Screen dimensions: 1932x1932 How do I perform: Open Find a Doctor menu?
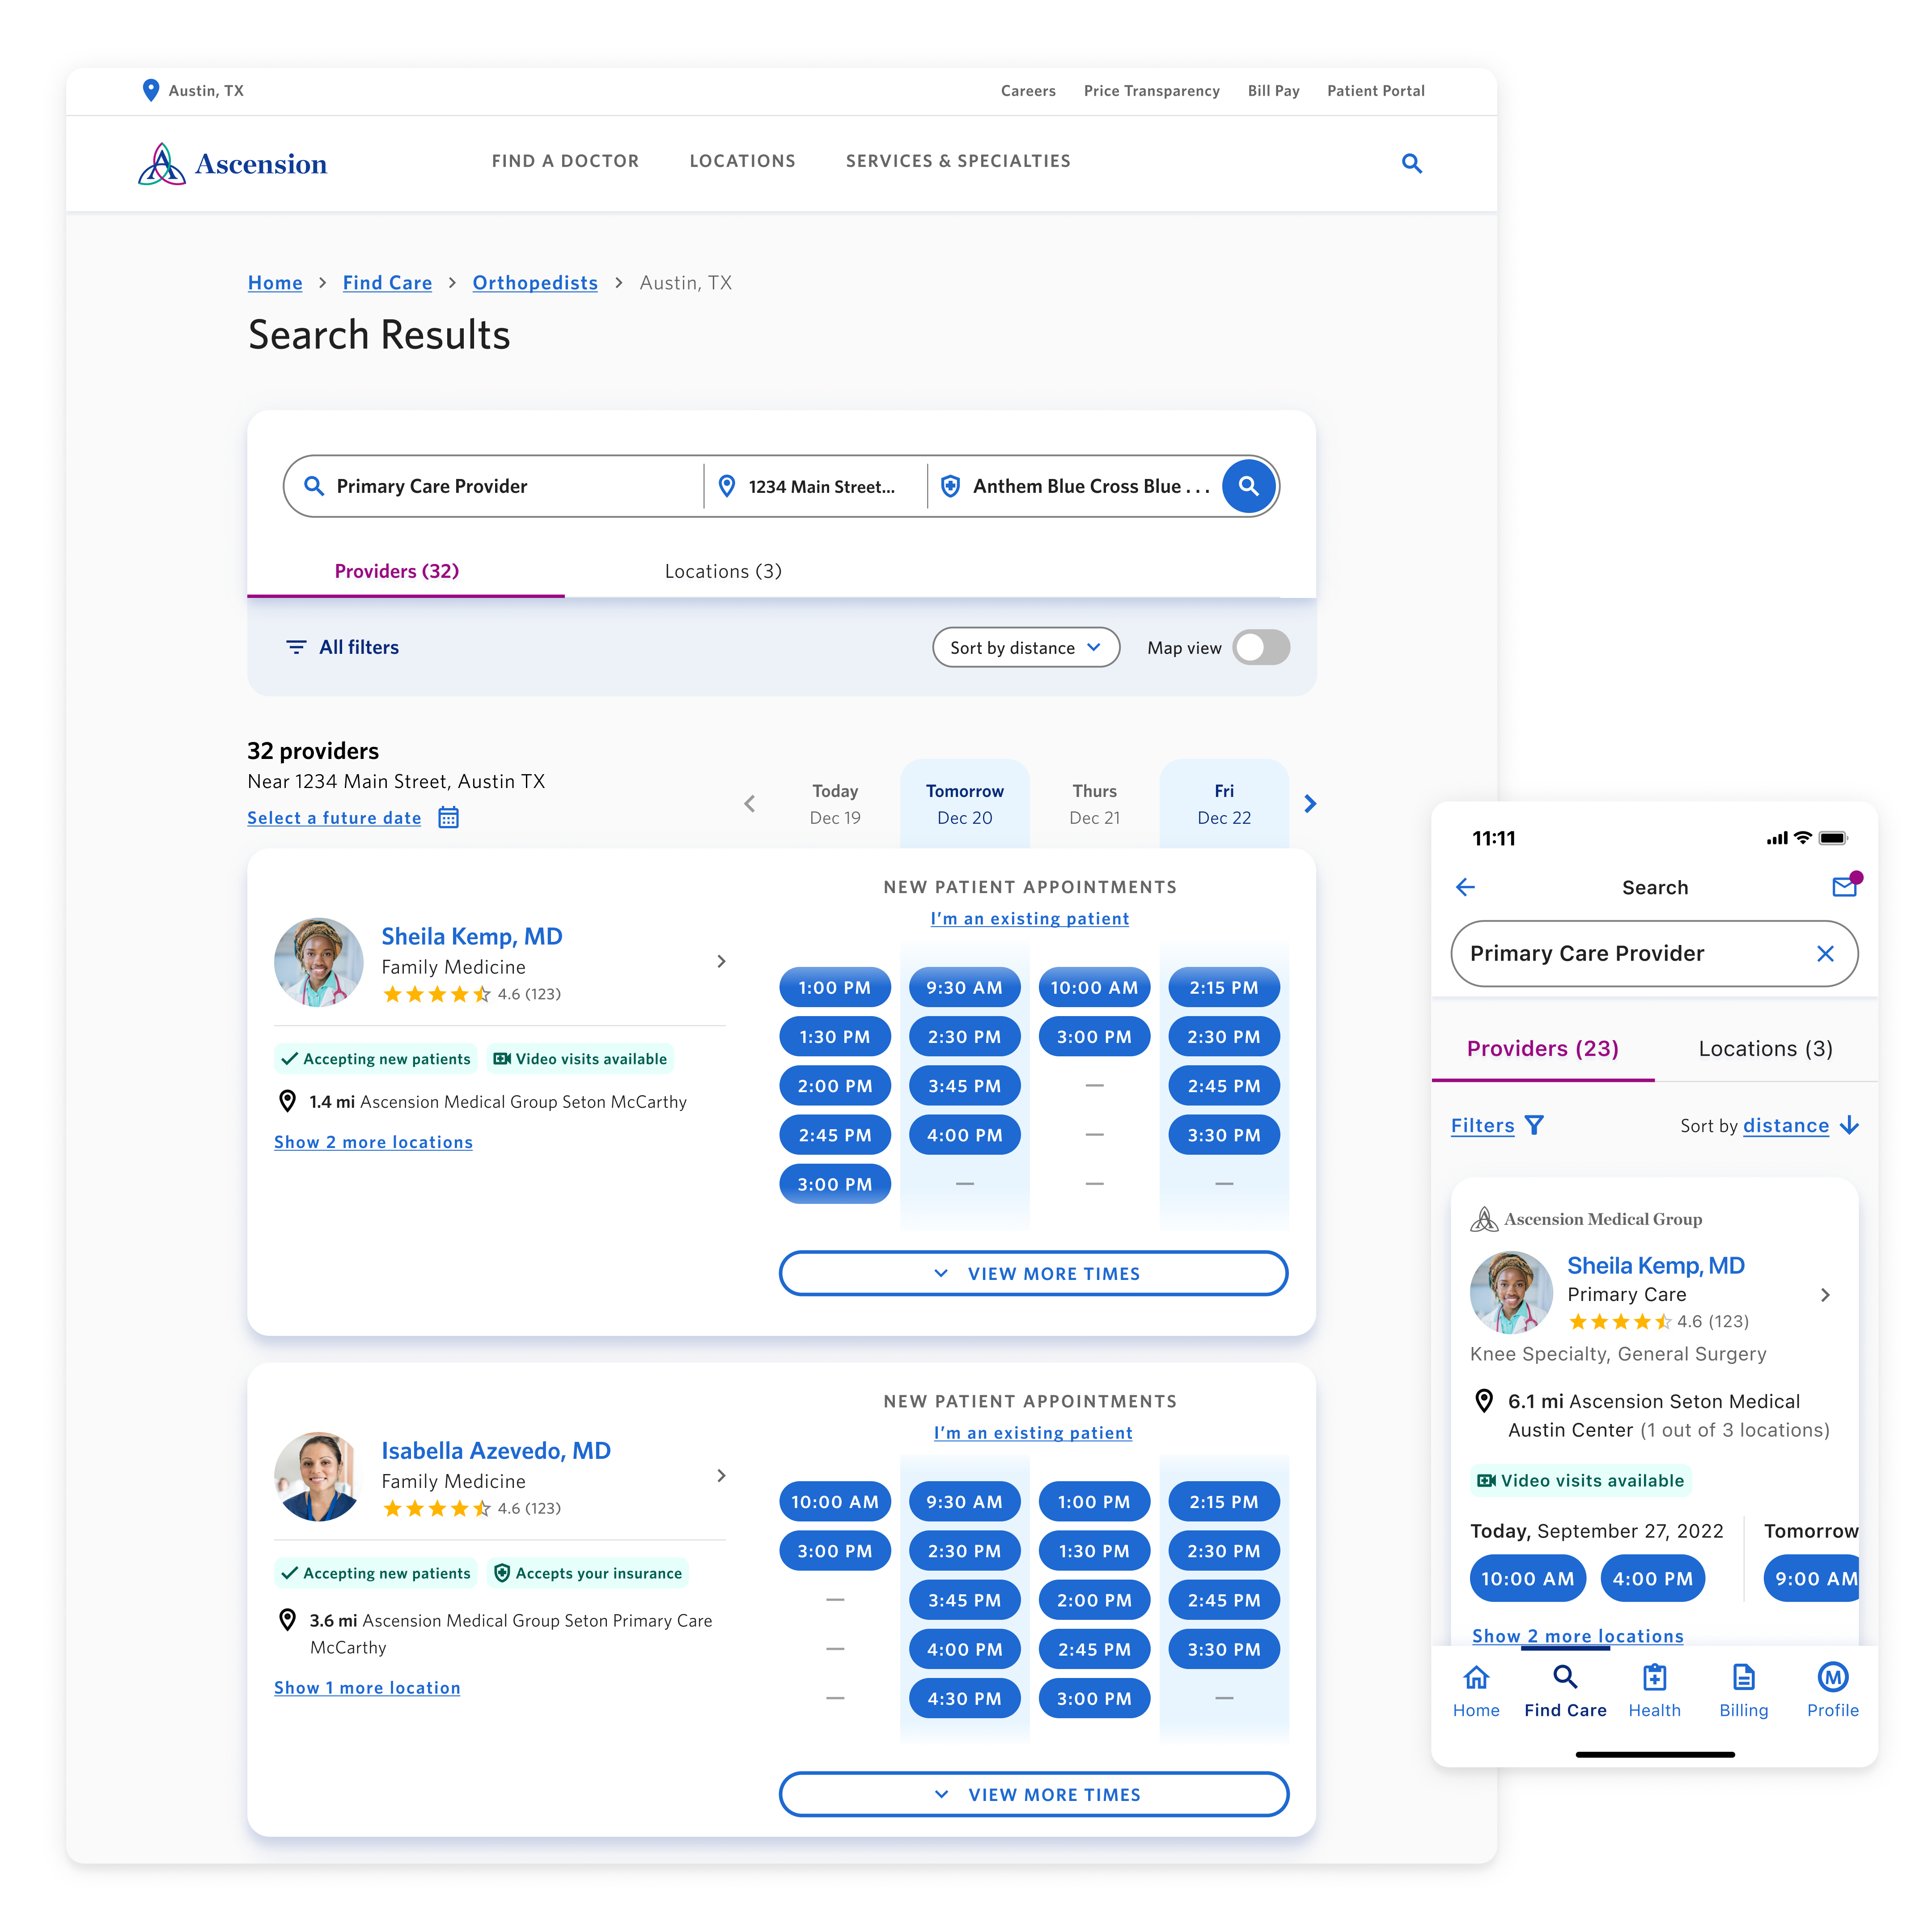pyautogui.click(x=565, y=161)
